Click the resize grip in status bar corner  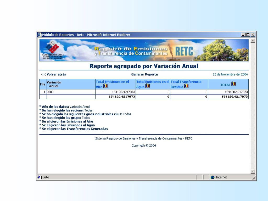coord(254,178)
